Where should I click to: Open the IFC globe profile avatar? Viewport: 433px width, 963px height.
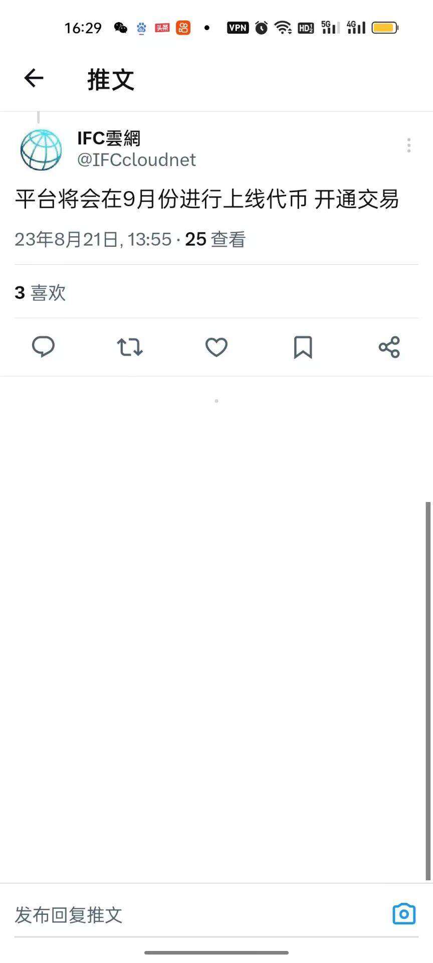(41, 149)
